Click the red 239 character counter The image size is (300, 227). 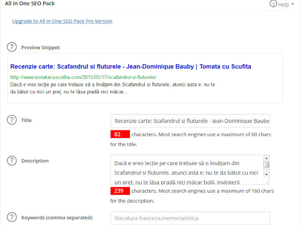120,191
